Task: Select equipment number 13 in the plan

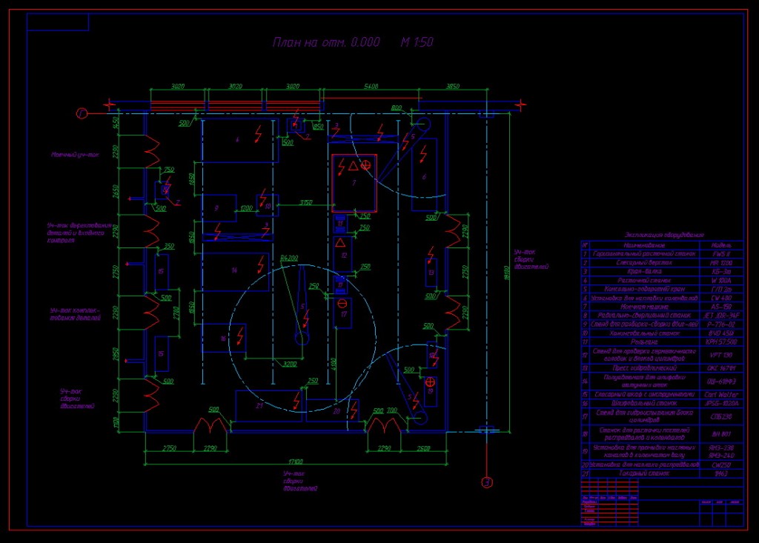Action: click(431, 273)
